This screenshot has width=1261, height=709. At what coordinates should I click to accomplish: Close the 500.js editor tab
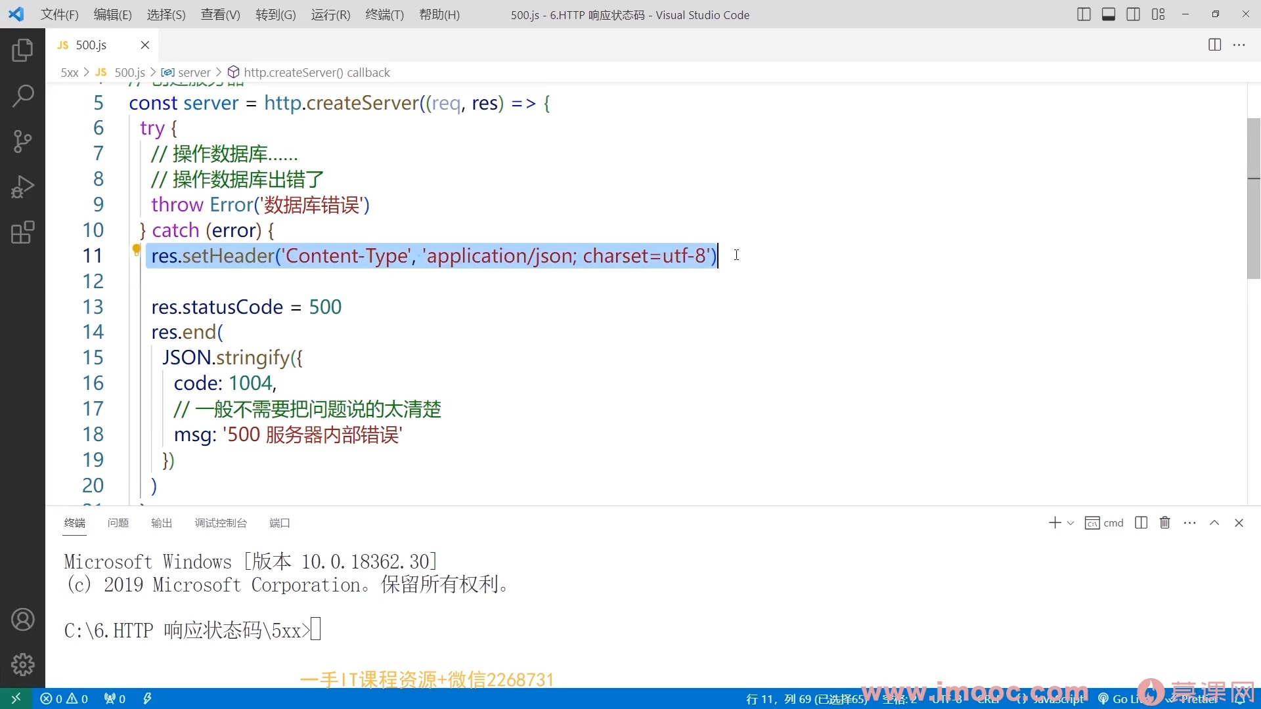tap(145, 45)
